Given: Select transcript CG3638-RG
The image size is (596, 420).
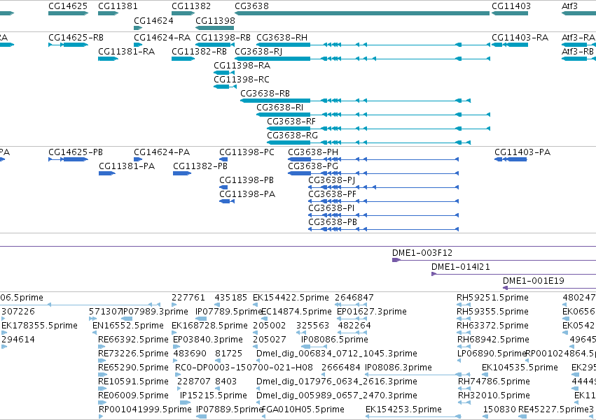Looking at the screenshot, I should click(x=292, y=136).
